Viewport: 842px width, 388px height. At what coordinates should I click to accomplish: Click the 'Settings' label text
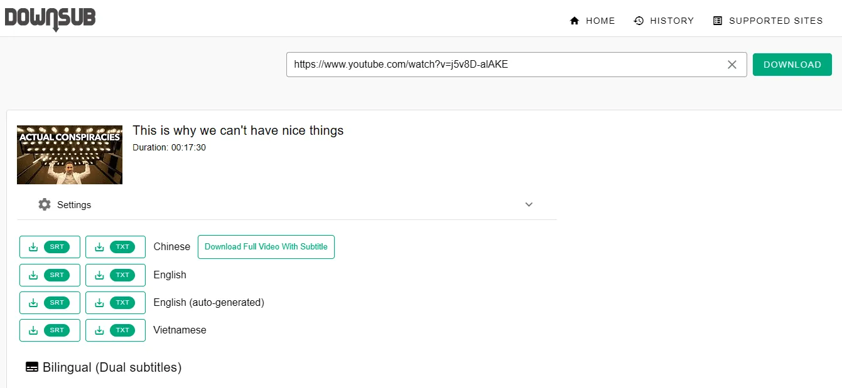pos(74,205)
